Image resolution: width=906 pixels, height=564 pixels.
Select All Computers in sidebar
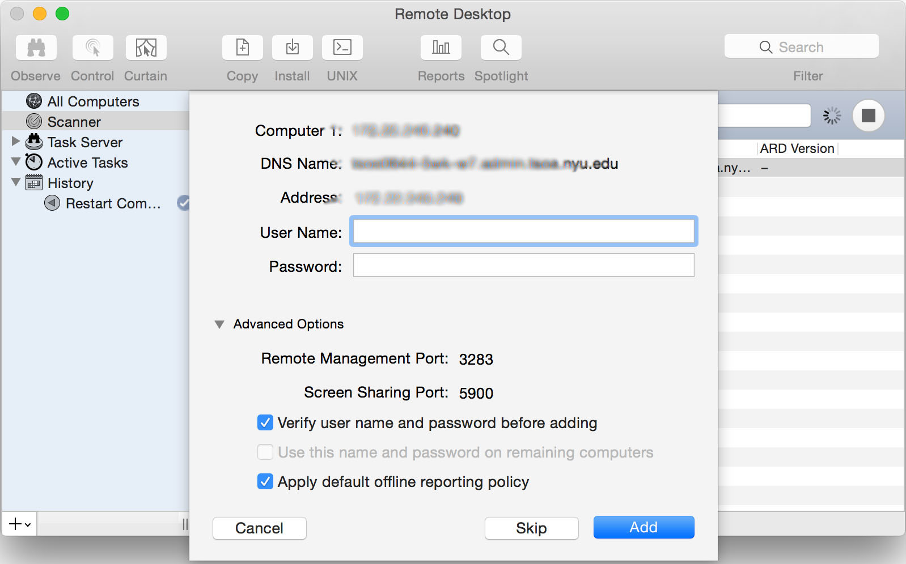pos(93,101)
